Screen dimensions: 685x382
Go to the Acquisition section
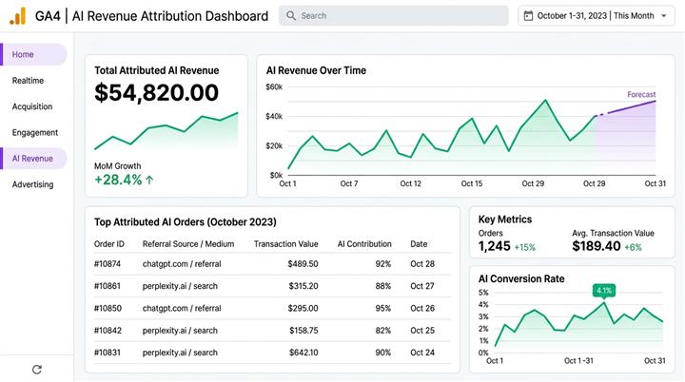(32, 106)
